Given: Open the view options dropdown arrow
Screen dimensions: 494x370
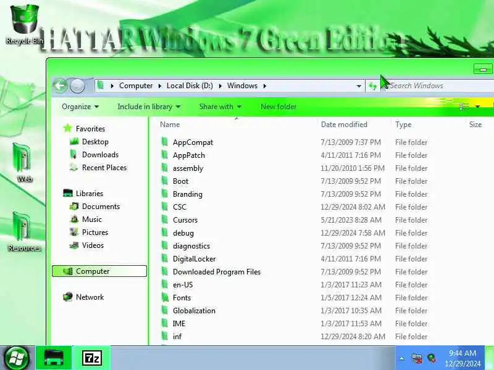Looking at the screenshot, I should tap(477, 107).
